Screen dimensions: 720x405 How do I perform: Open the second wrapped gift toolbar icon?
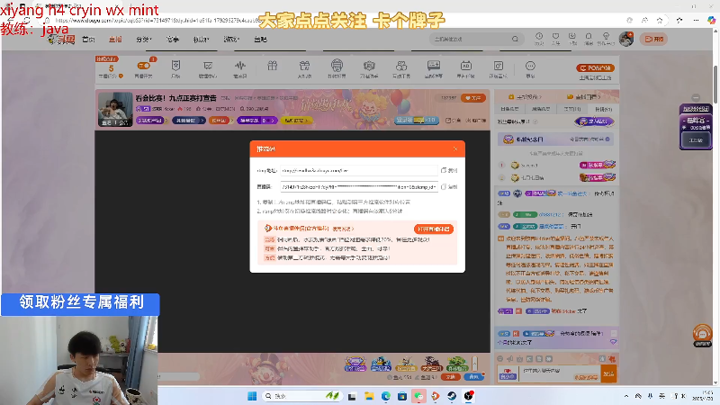click(x=304, y=66)
